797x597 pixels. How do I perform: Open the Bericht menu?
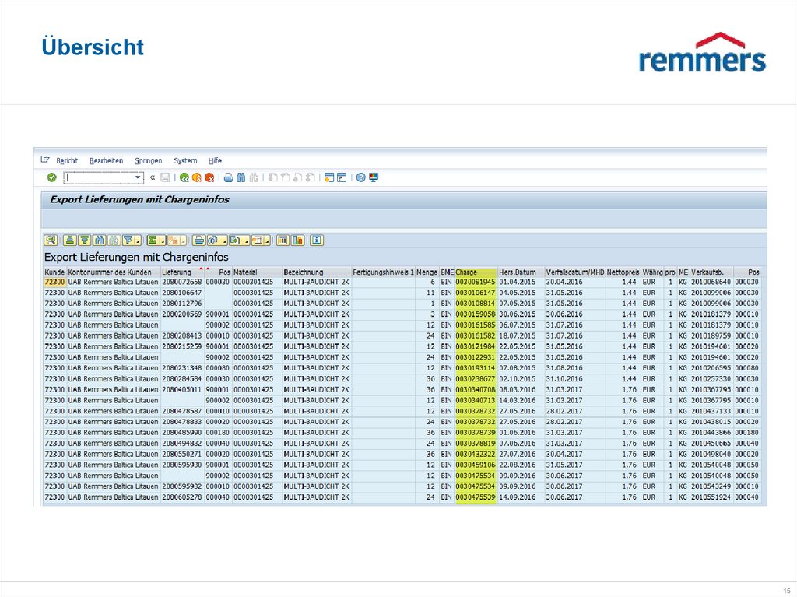pyautogui.click(x=66, y=160)
